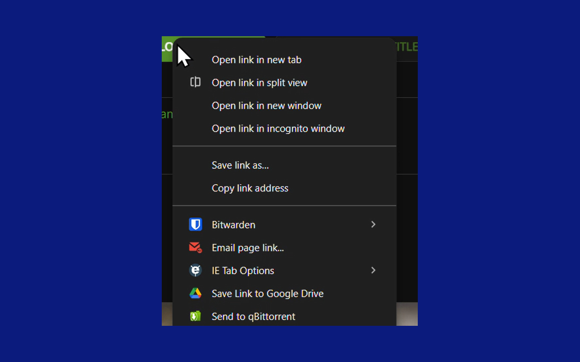
Task: Choose Open link in new window
Action: tap(285, 105)
